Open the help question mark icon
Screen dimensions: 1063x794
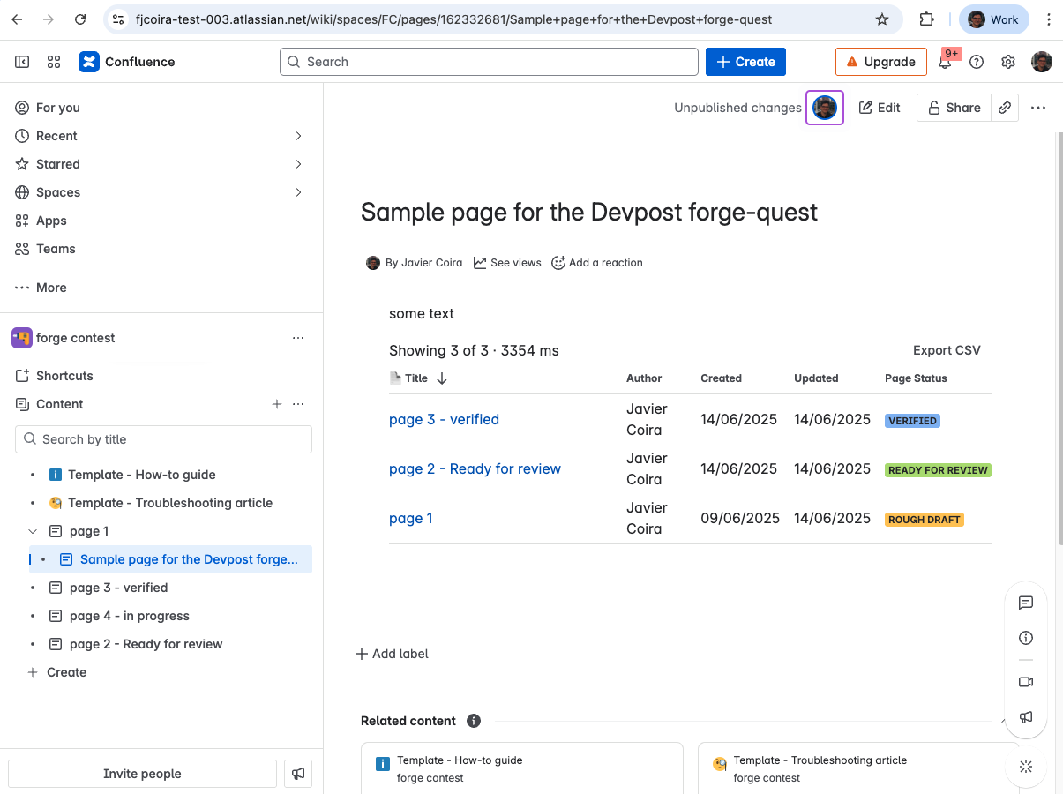[x=977, y=62]
